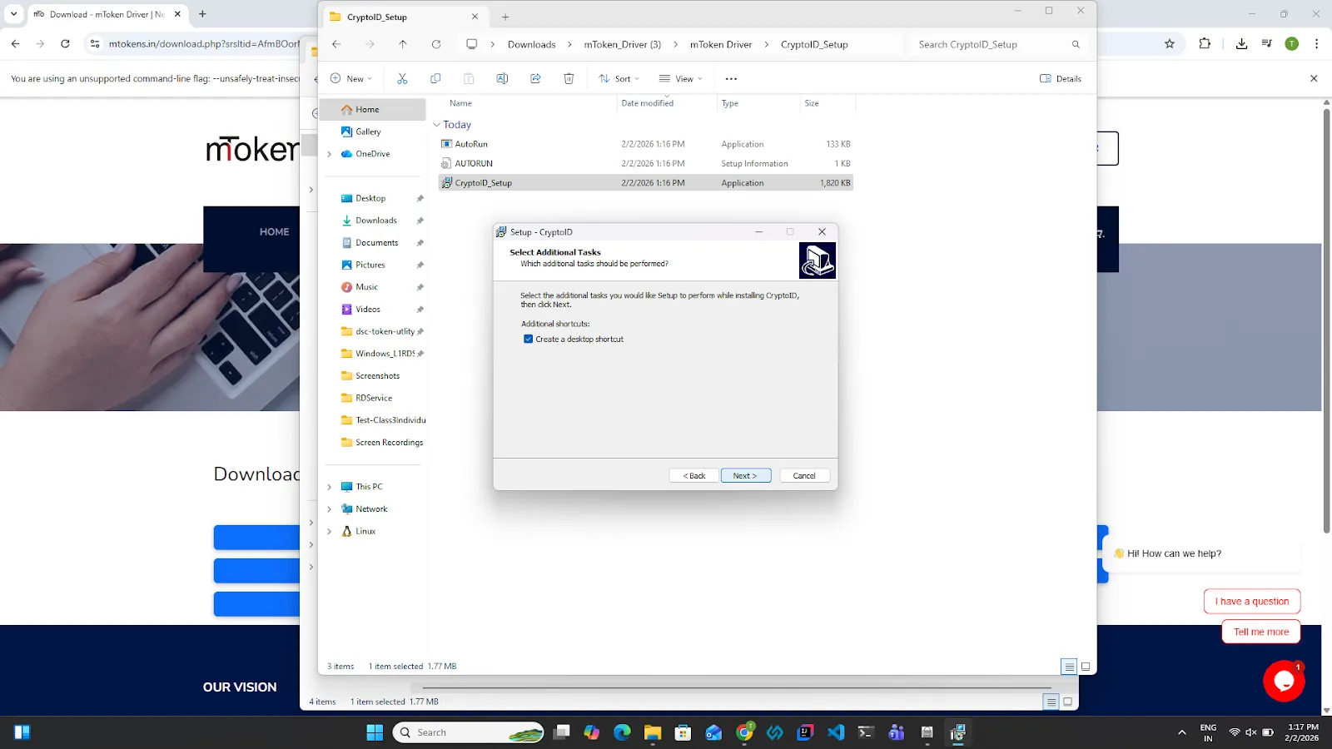1332x749 pixels.
Task: Click the Share icon in Explorer toolbar
Action: [535, 78]
